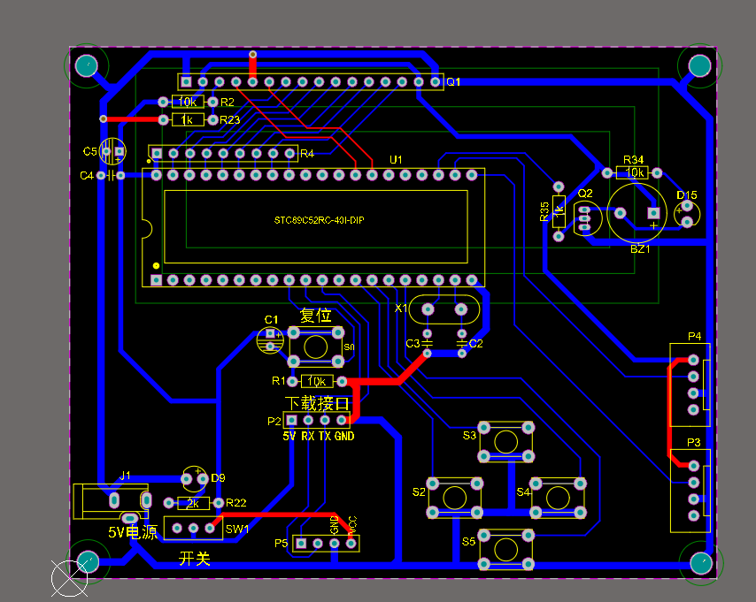Select capacitor C3 footprint

click(428, 343)
